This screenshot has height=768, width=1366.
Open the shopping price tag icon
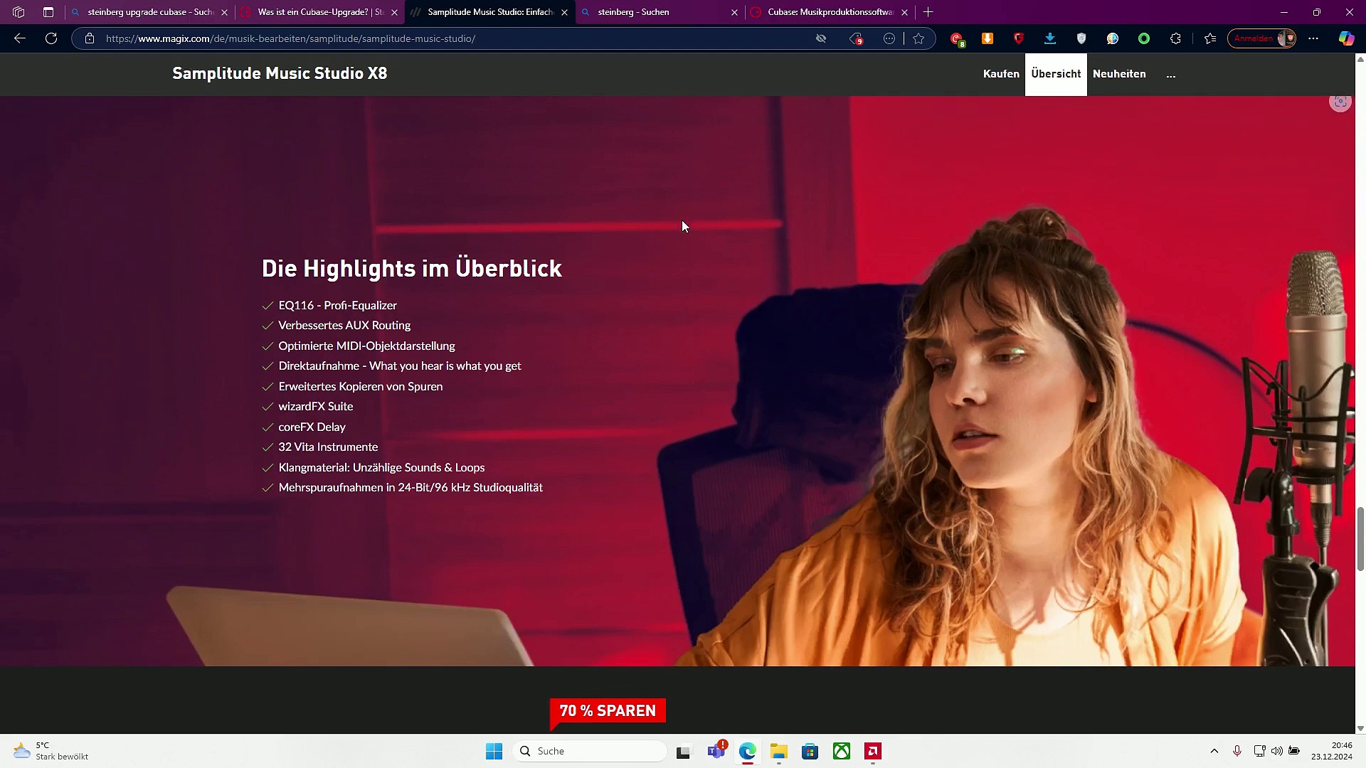[857, 38]
